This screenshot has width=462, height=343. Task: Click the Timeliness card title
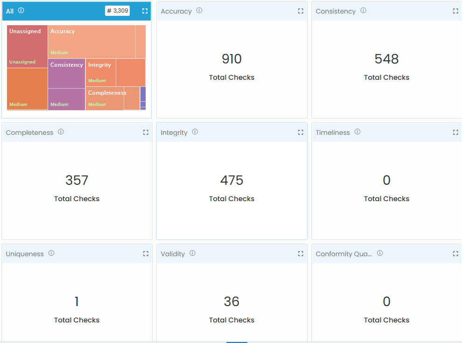coord(333,133)
